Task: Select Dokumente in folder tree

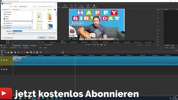Action: [x=9, y=12]
